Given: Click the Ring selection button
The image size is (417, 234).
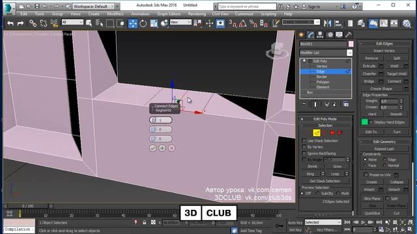Looking at the screenshot, I should (310, 174).
